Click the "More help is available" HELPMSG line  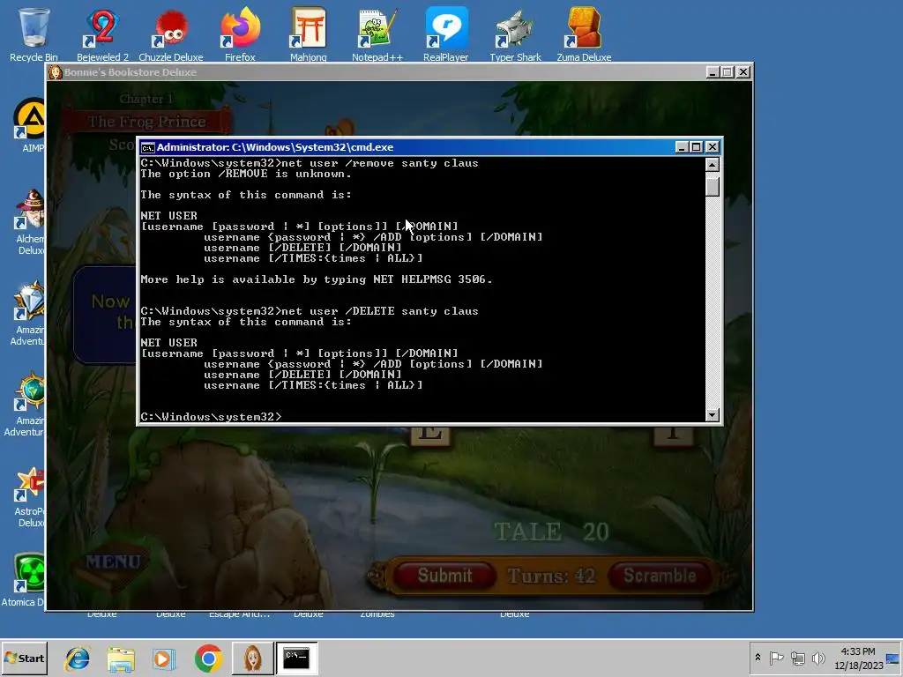(317, 279)
